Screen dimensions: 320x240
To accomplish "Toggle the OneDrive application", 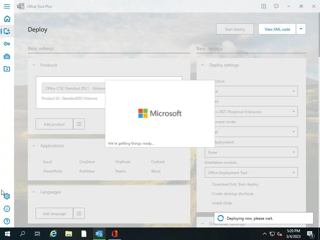I will [87, 162].
